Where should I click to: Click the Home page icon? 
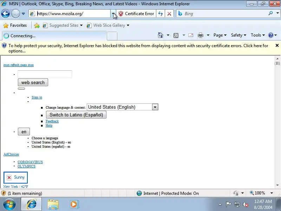(x=161, y=35)
